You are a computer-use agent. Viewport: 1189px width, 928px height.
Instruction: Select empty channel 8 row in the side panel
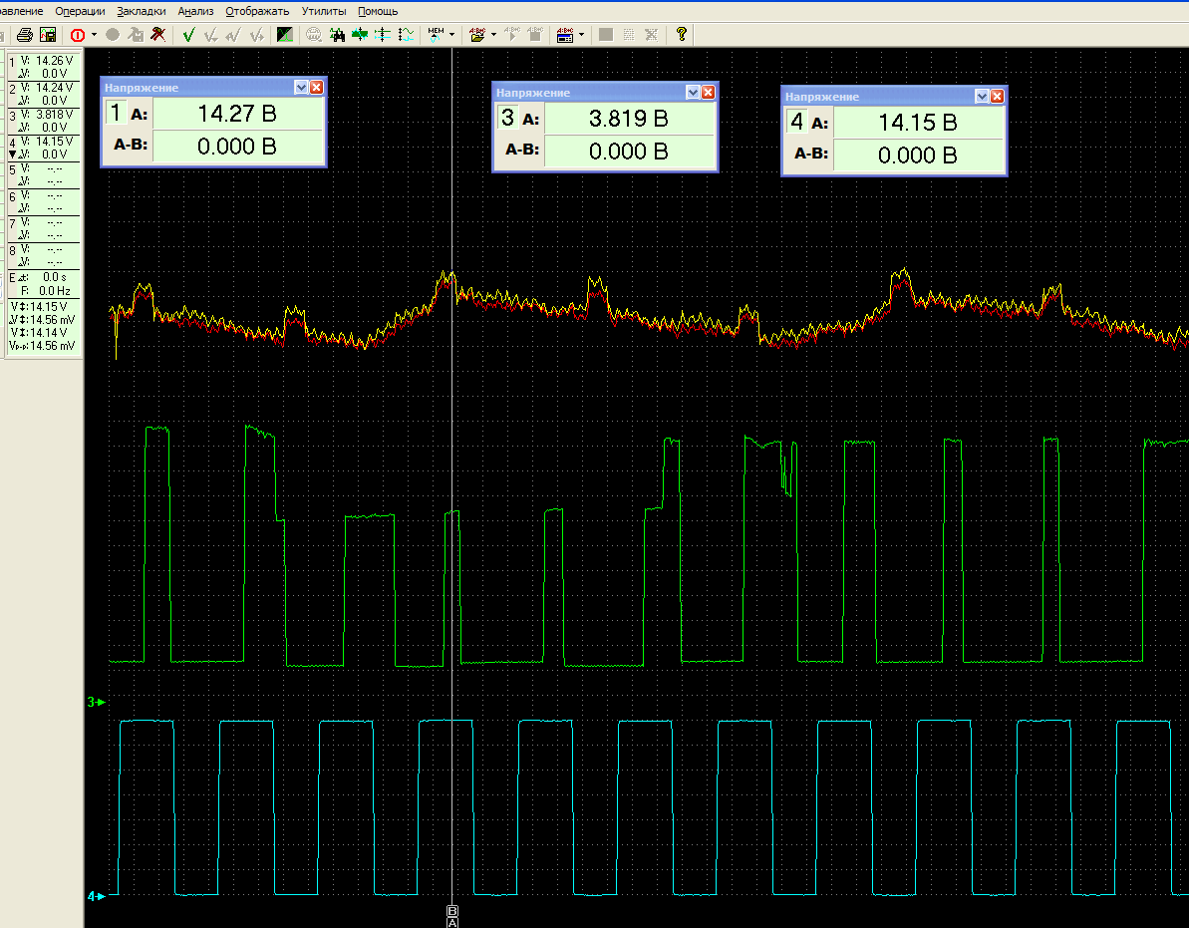[x=43, y=255]
